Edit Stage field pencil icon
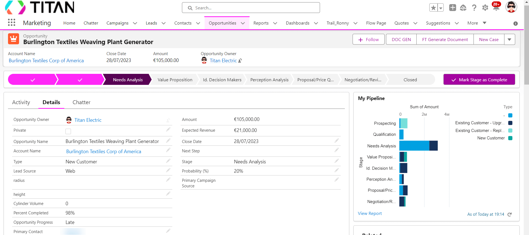The image size is (529, 235). click(337, 161)
